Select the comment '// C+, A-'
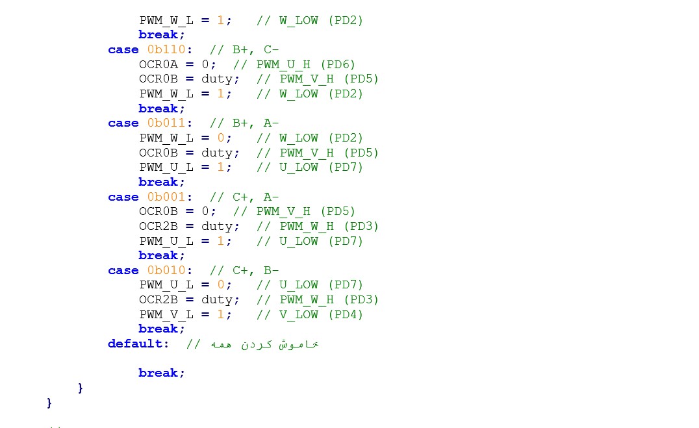 [244, 197]
